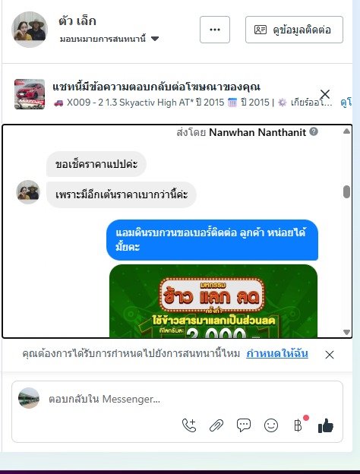Image resolution: width=360 pixels, height=474 pixels.
Task: Click the ตัว เล็ก profile picture in header
Action: [x=30, y=30]
